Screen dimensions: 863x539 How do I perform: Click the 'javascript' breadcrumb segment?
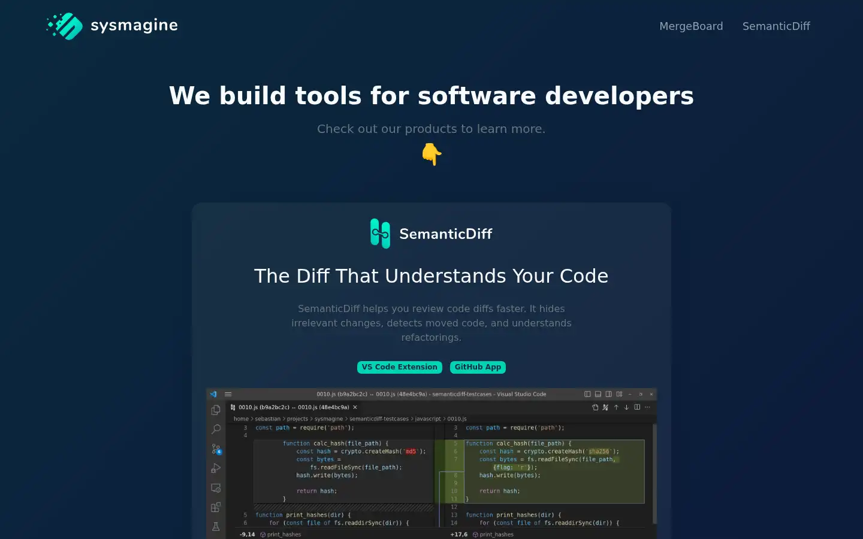pos(428,419)
